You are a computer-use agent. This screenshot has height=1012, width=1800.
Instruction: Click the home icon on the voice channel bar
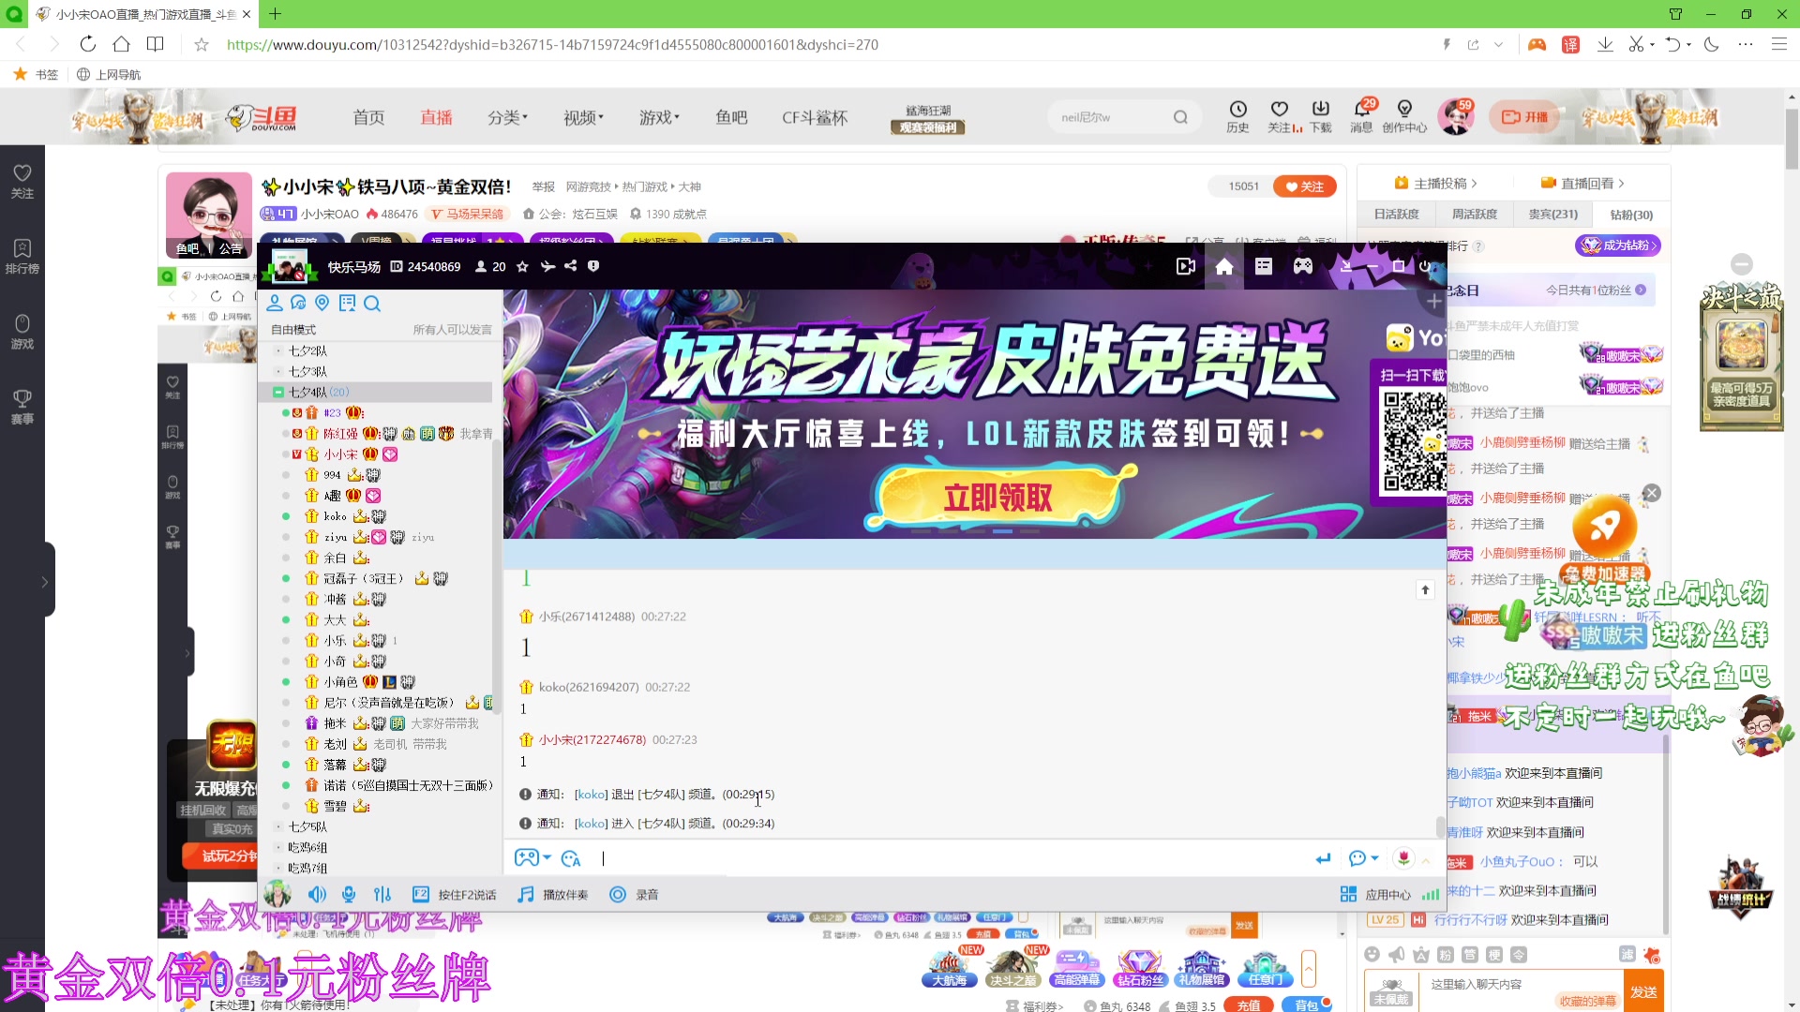tap(1223, 266)
